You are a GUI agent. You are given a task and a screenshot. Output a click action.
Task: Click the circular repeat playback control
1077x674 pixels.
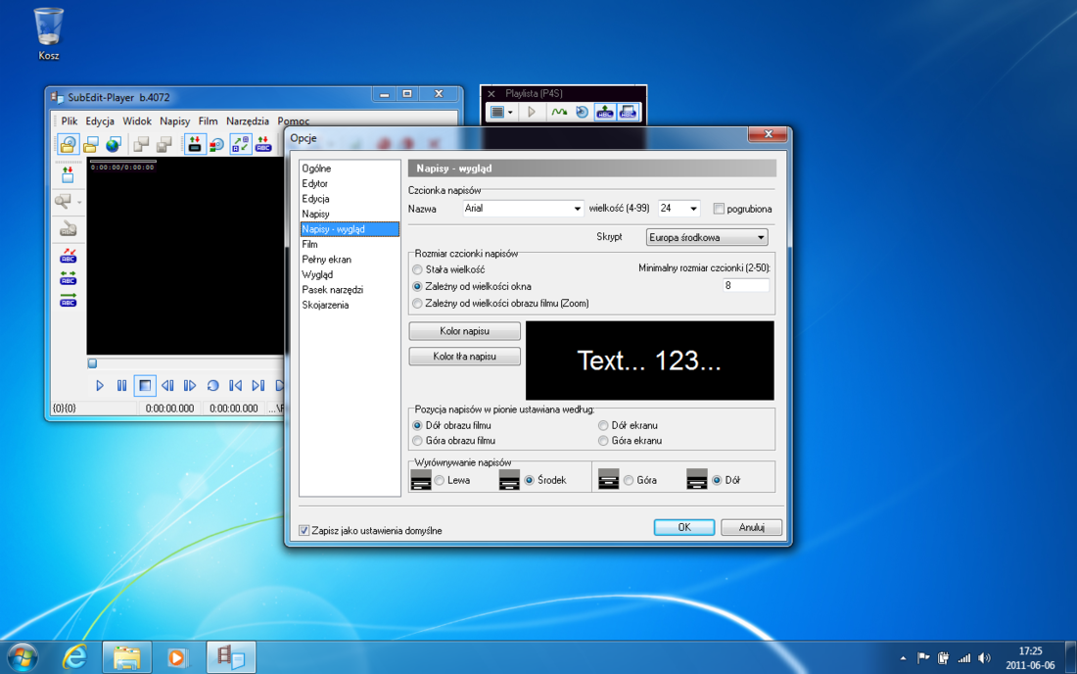212,385
